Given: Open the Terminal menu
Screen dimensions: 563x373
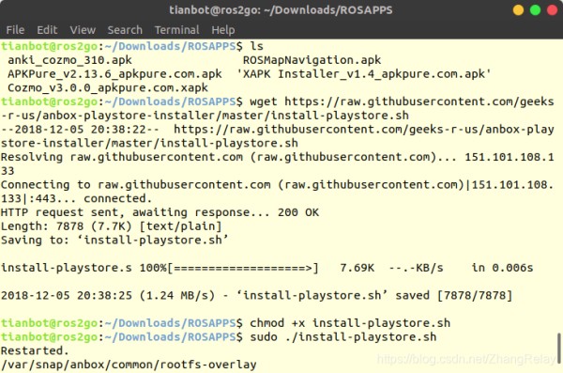Looking at the screenshot, I should (176, 30).
